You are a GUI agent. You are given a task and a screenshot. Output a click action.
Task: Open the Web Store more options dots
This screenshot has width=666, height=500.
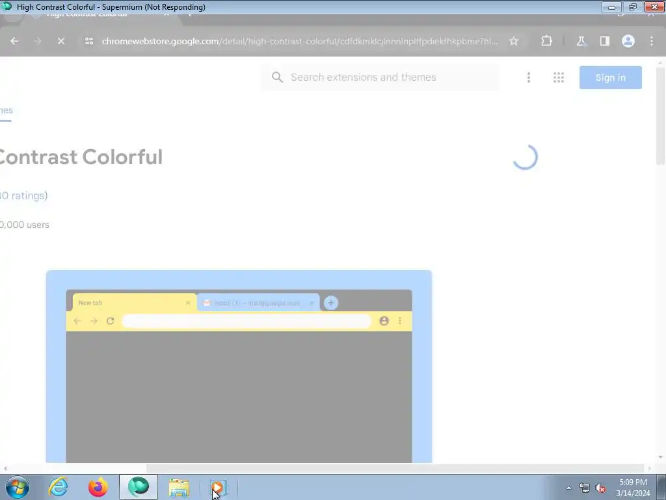click(x=529, y=77)
